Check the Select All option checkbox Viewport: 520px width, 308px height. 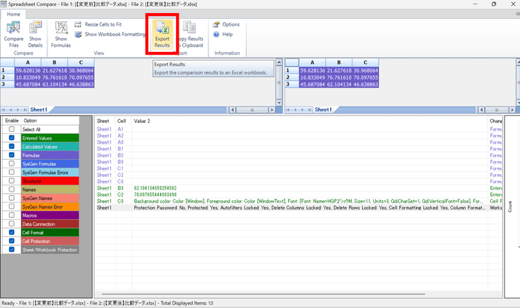pyautogui.click(x=12, y=129)
